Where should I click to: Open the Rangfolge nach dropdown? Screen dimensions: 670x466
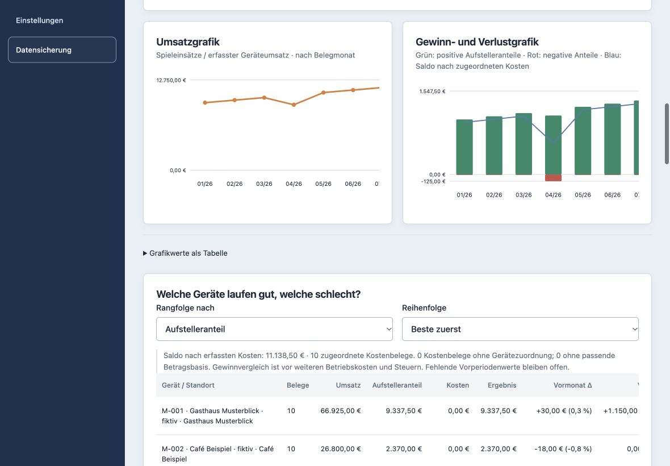pos(274,329)
